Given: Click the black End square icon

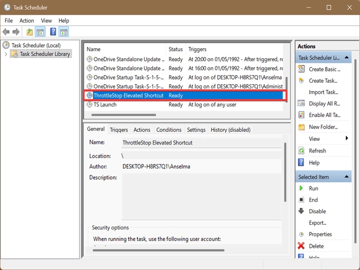Looking at the screenshot, I should coord(301,200).
